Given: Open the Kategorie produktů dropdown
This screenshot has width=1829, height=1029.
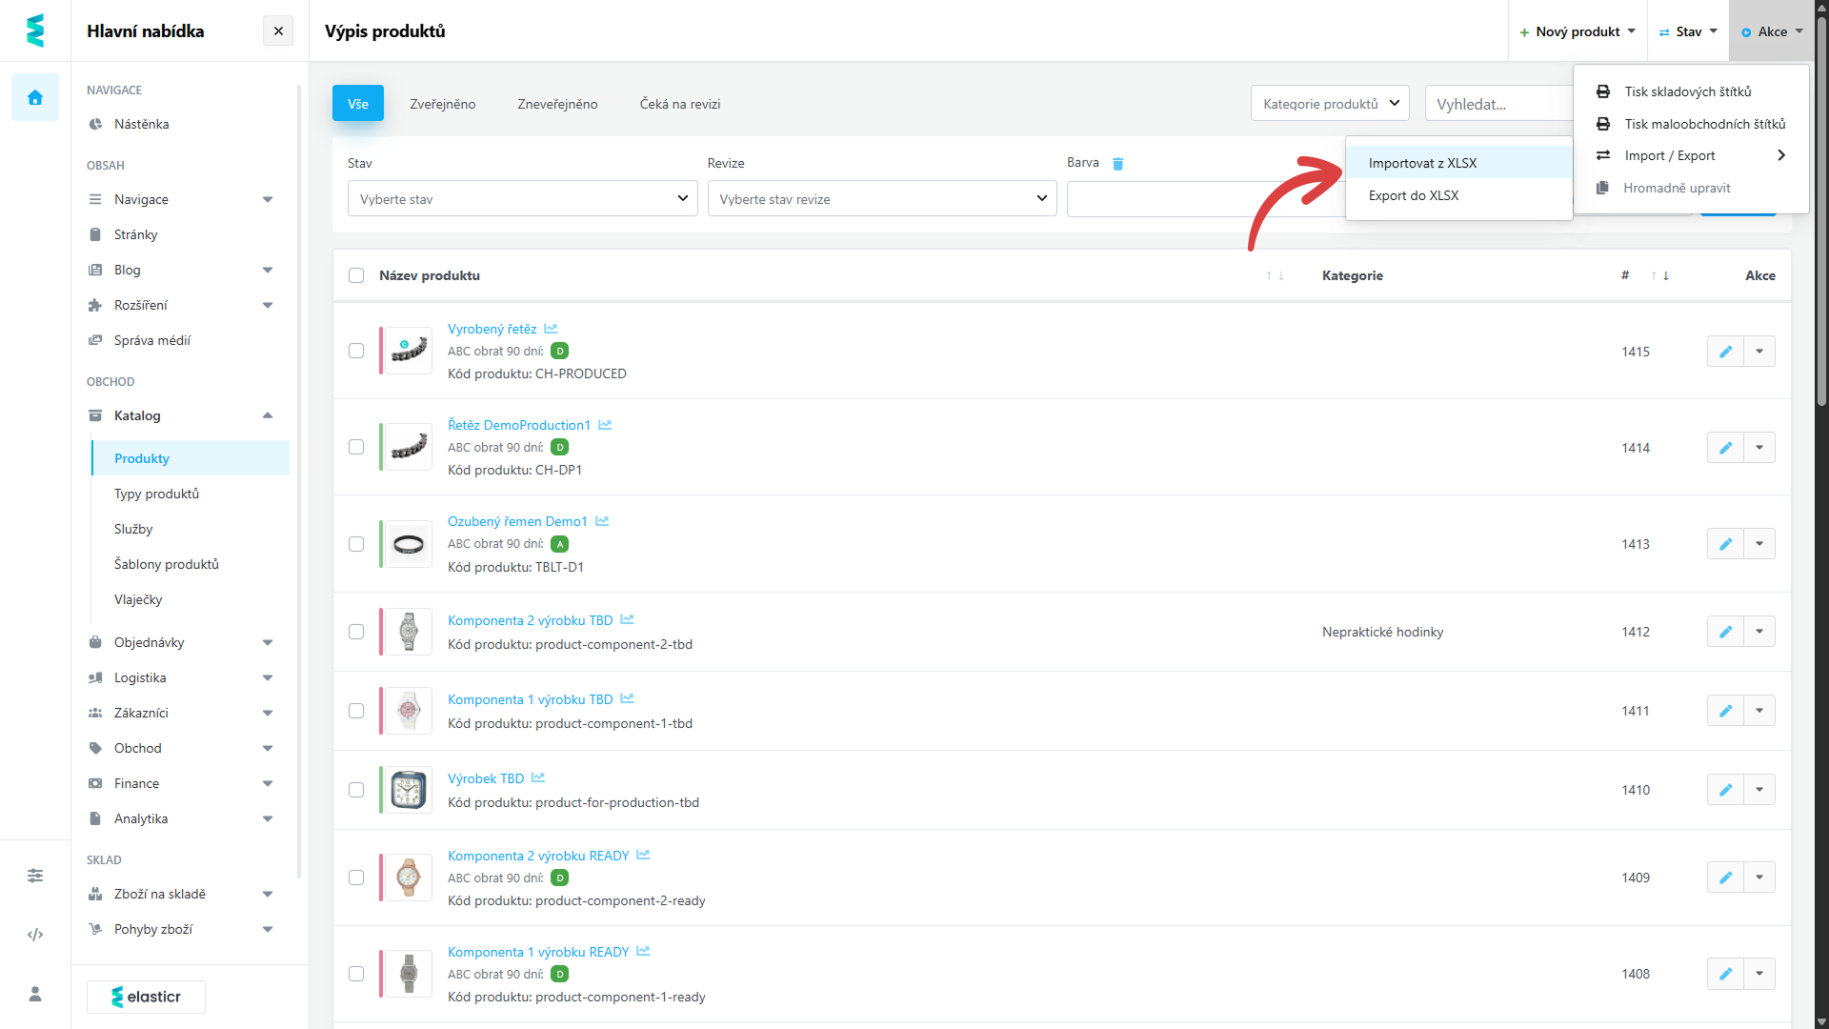Looking at the screenshot, I should pyautogui.click(x=1330, y=104).
